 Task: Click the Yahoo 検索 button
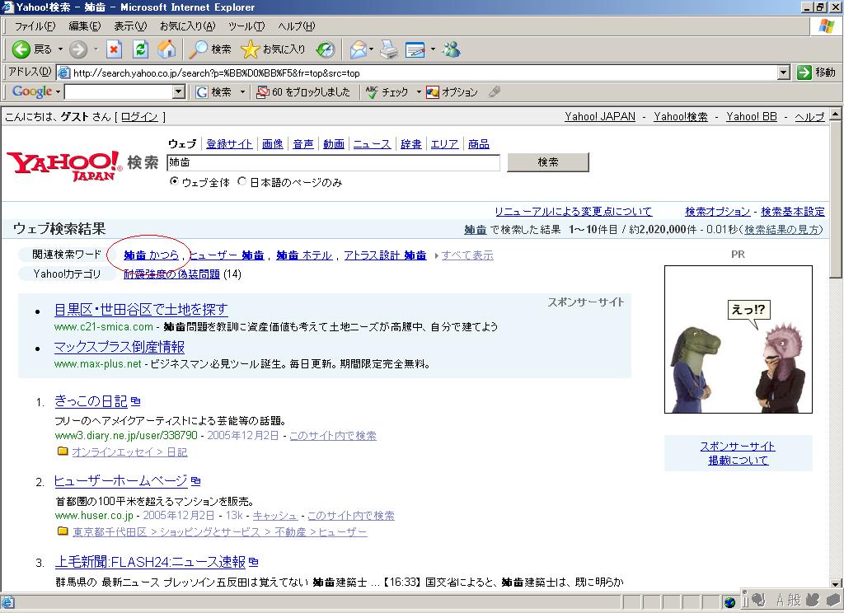[x=548, y=162]
